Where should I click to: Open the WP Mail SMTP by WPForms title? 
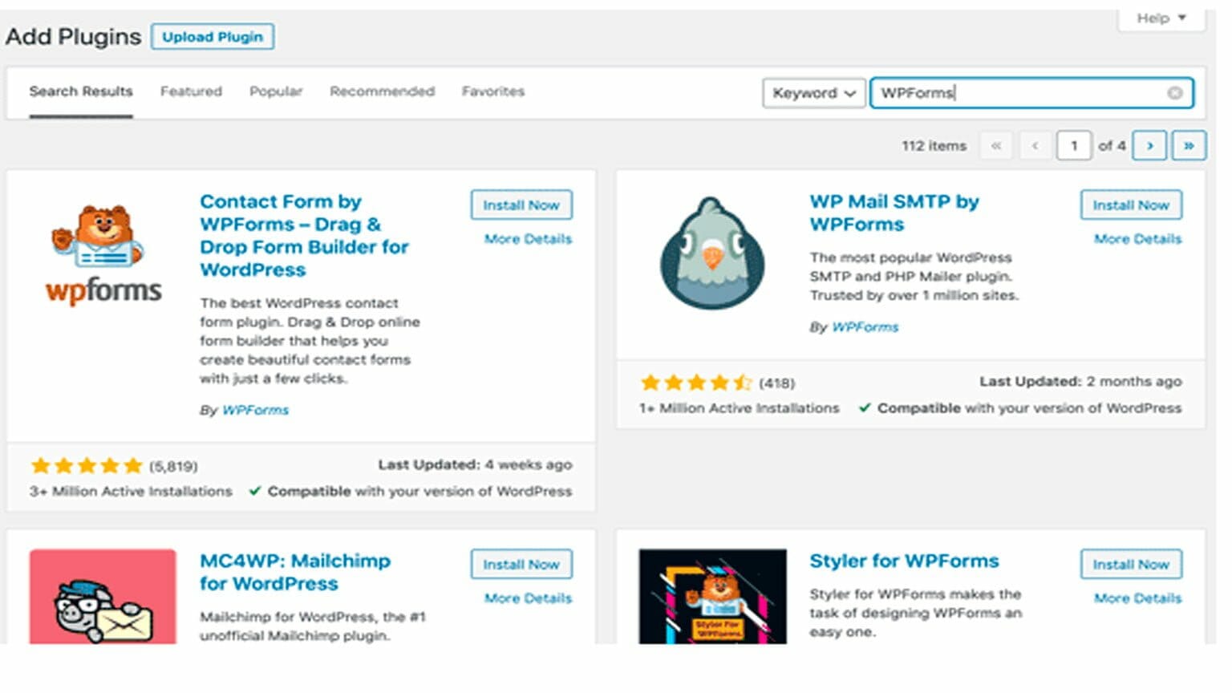point(894,213)
